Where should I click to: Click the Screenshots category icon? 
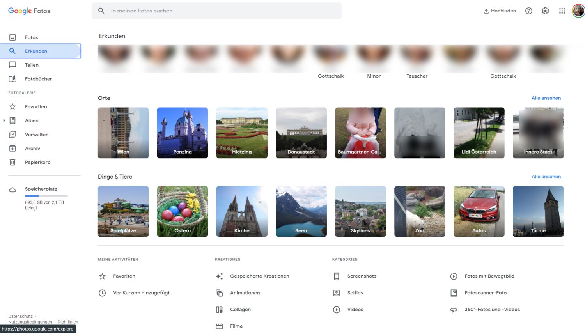(x=337, y=276)
